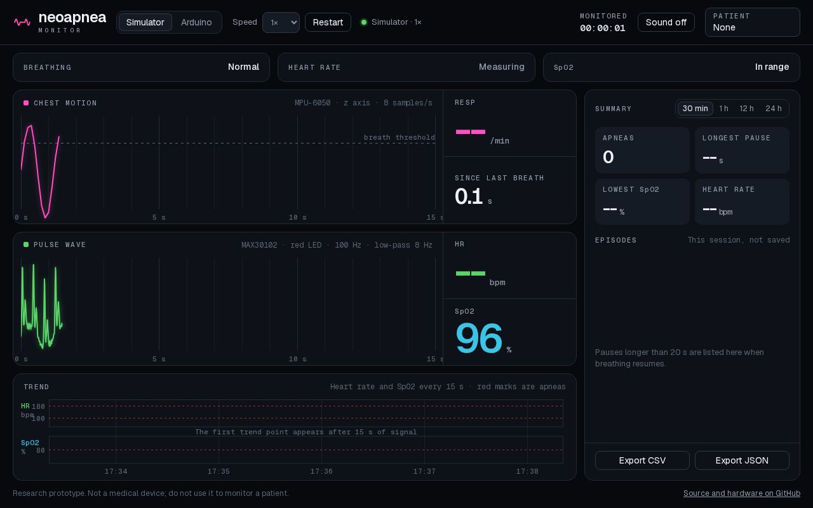Screen dimensions: 813x508
Task: Toggle the Sound off button
Action: (x=666, y=22)
